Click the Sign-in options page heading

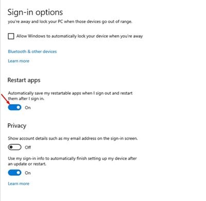[x=35, y=12]
